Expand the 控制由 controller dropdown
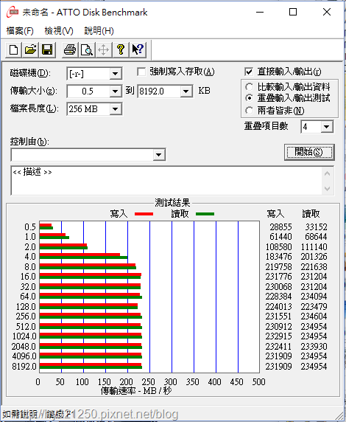The image size is (346, 422). pos(159,155)
